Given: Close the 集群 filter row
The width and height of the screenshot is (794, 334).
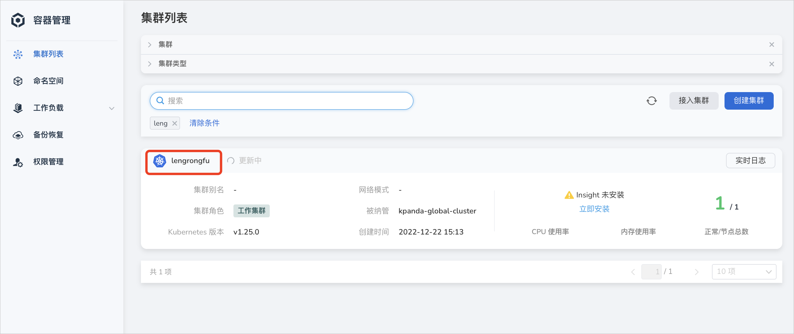Looking at the screenshot, I should pyautogui.click(x=772, y=44).
